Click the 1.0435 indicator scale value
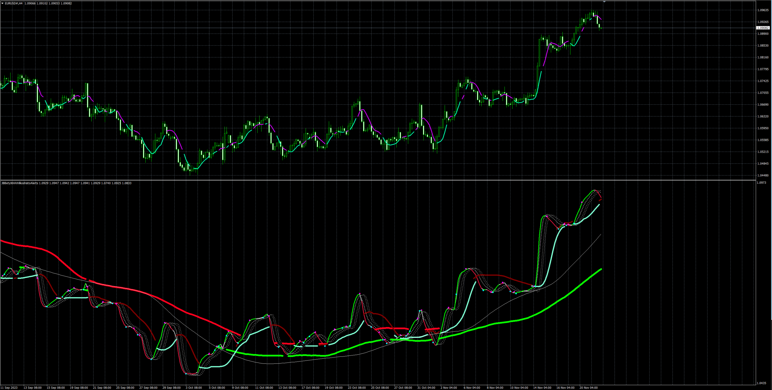The height and width of the screenshot is (390, 772). click(x=762, y=383)
